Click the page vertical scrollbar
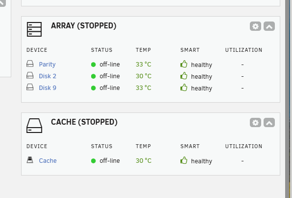Image resolution: width=292 pixels, height=198 pixels. [x=288, y=99]
